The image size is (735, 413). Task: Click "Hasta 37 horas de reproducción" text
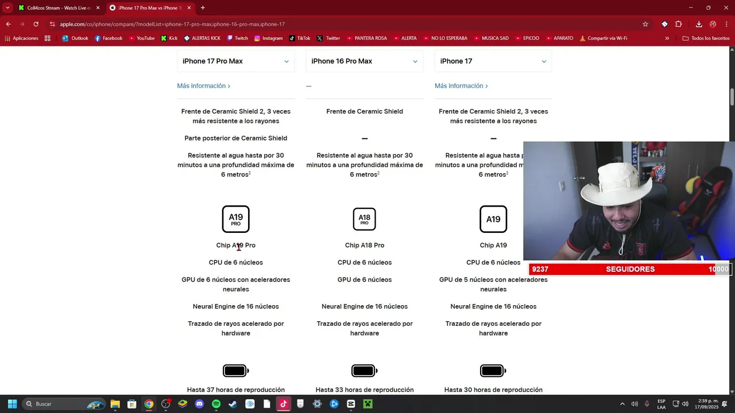pyautogui.click(x=236, y=390)
